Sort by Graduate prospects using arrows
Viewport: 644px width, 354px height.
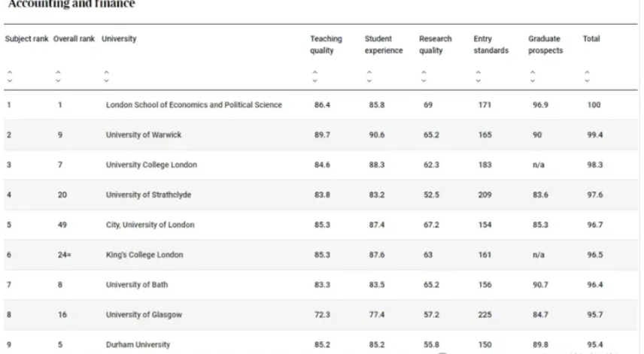[x=532, y=74]
